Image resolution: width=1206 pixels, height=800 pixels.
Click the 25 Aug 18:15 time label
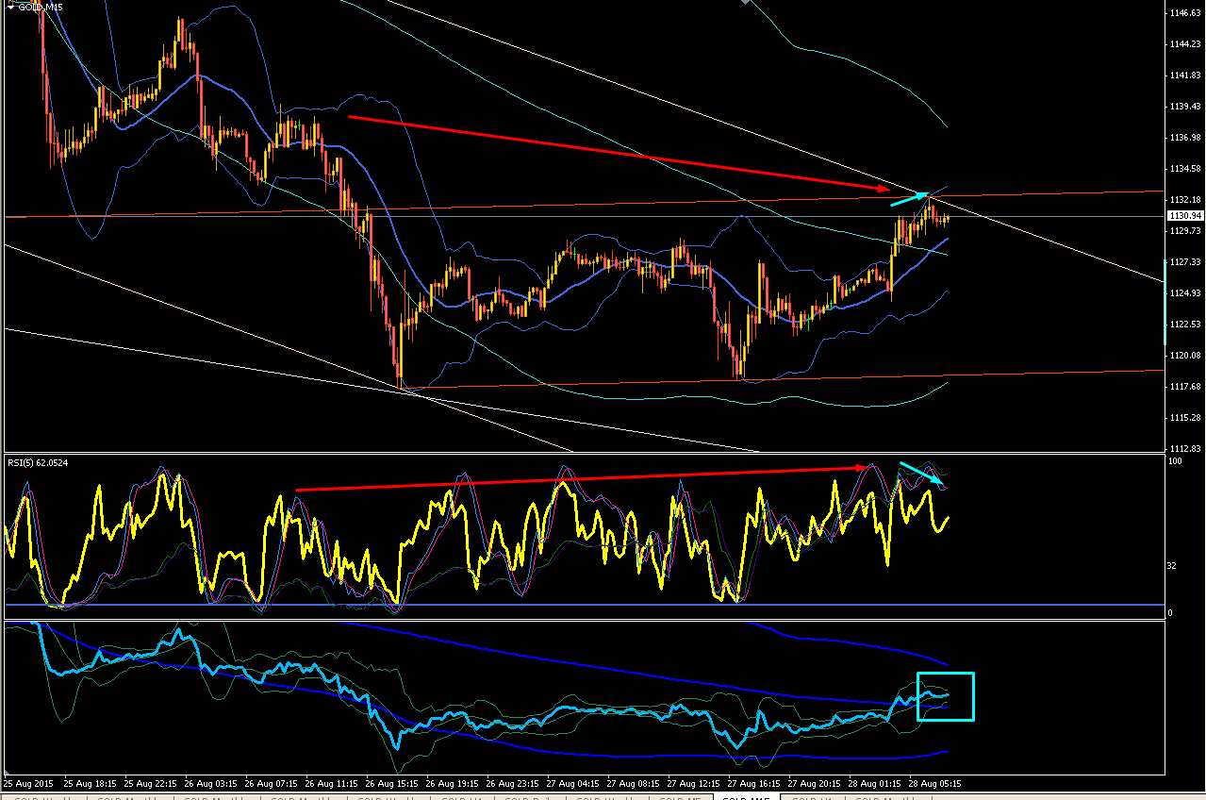pyautogui.click(x=90, y=783)
